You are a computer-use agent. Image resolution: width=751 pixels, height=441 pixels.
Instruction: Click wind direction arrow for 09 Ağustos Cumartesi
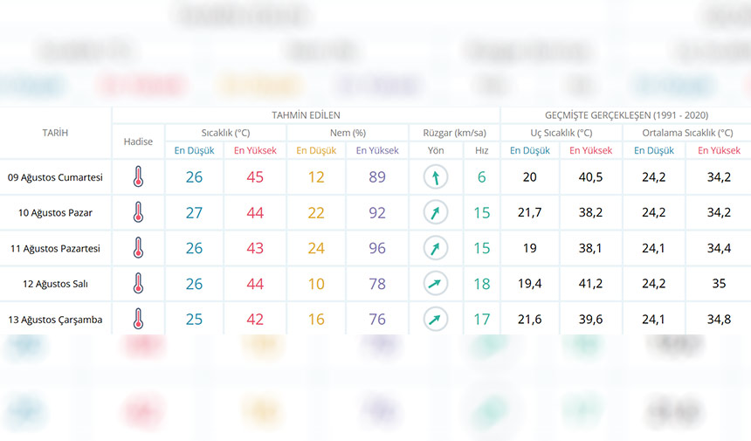click(435, 177)
